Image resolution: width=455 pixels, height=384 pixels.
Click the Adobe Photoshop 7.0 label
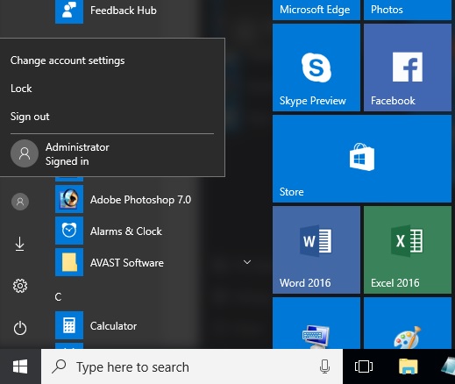[140, 200]
